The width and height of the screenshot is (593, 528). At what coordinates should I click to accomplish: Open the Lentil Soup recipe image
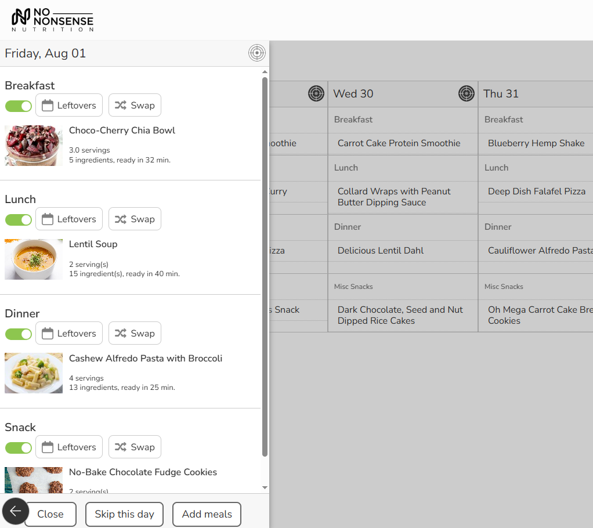pos(34,259)
